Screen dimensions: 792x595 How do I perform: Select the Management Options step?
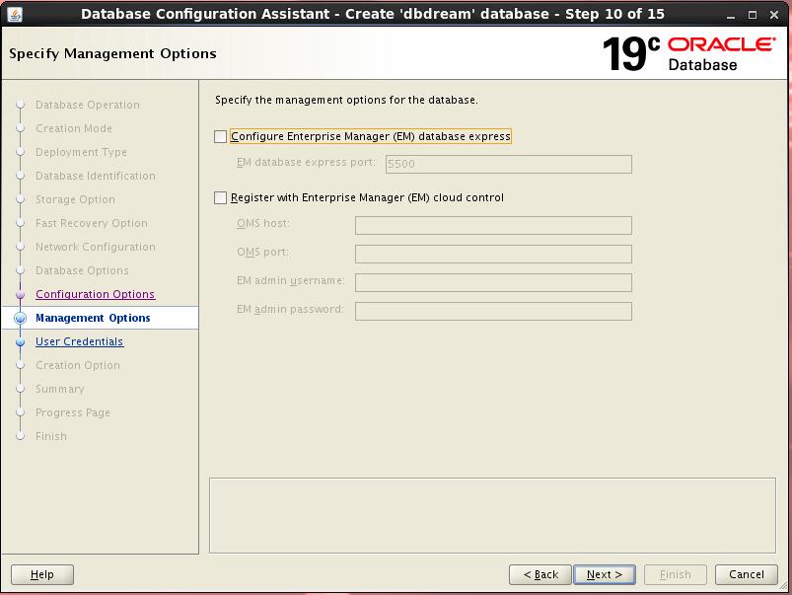pyautogui.click(x=93, y=318)
